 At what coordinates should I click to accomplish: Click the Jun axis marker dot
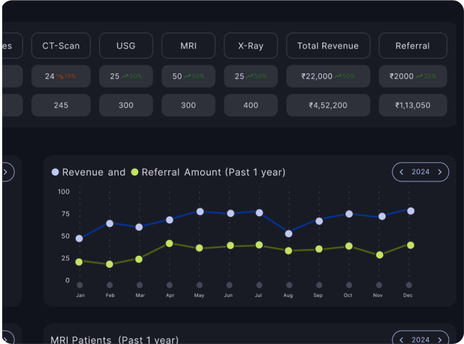coord(229,285)
